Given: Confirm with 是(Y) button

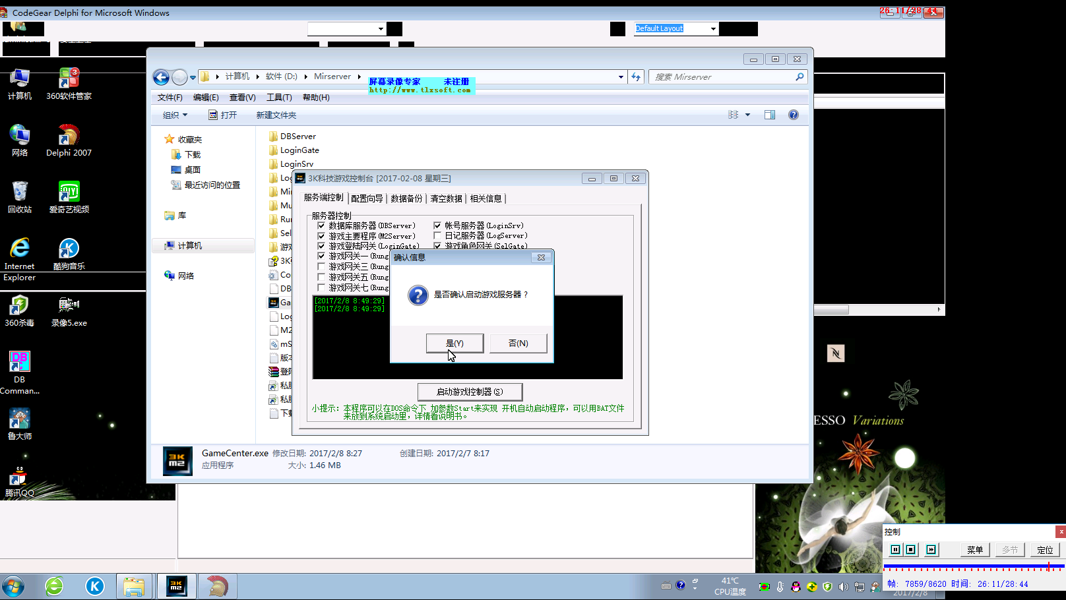Looking at the screenshot, I should [455, 343].
